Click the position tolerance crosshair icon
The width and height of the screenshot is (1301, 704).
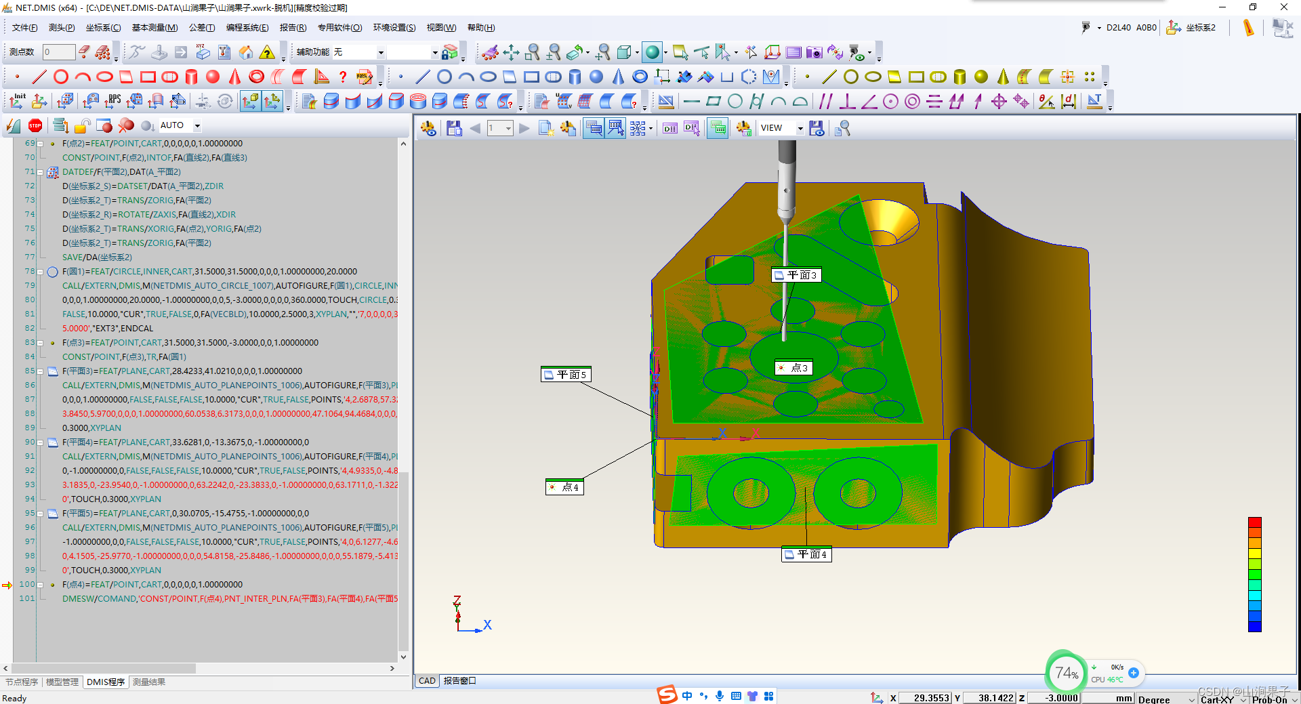click(x=999, y=102)
